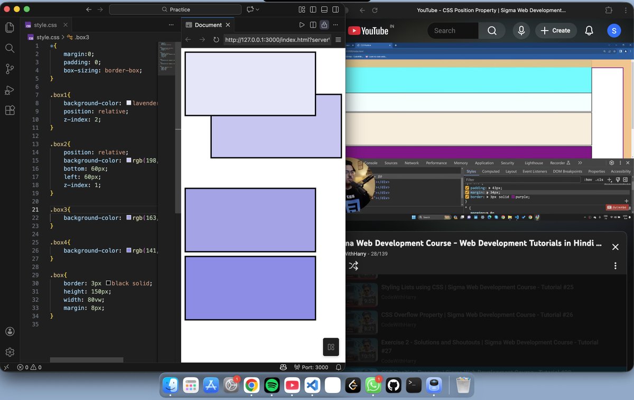Reload the live preview page
Image resolution: width=634 pixels, height=400 pixels.
pyautogui.click(x=216, y=40)
